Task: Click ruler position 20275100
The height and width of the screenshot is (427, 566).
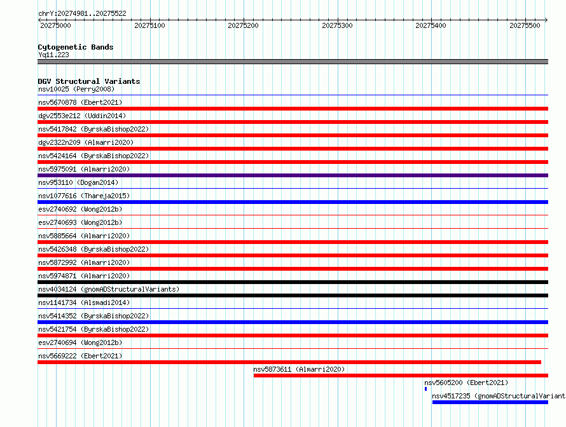Action: click(x=149, y=25)
